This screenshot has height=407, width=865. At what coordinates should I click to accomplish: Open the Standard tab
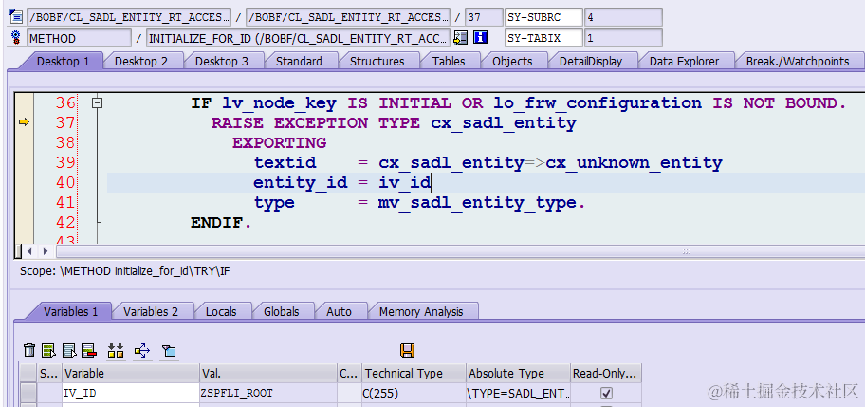[x=299, y=62]
